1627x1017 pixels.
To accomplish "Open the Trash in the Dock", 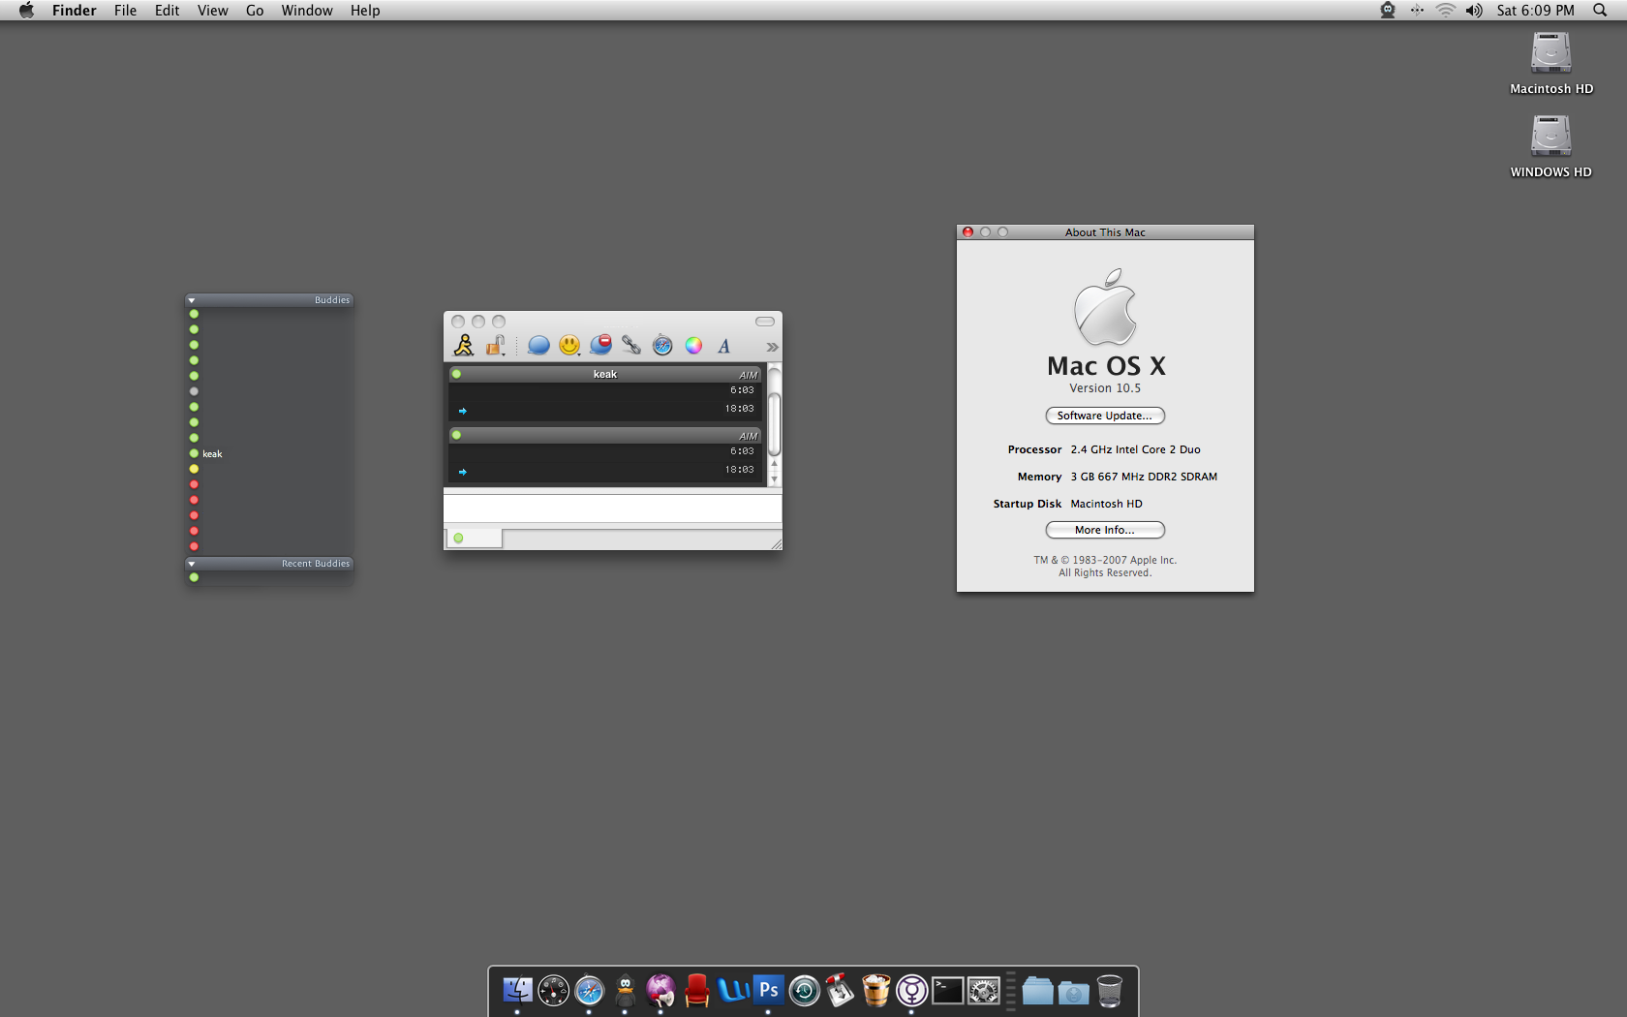I will point(1109,990).
